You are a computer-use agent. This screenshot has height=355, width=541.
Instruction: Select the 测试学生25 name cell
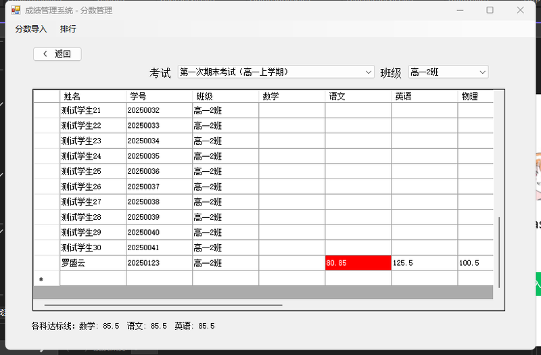(x=93, y=171)
